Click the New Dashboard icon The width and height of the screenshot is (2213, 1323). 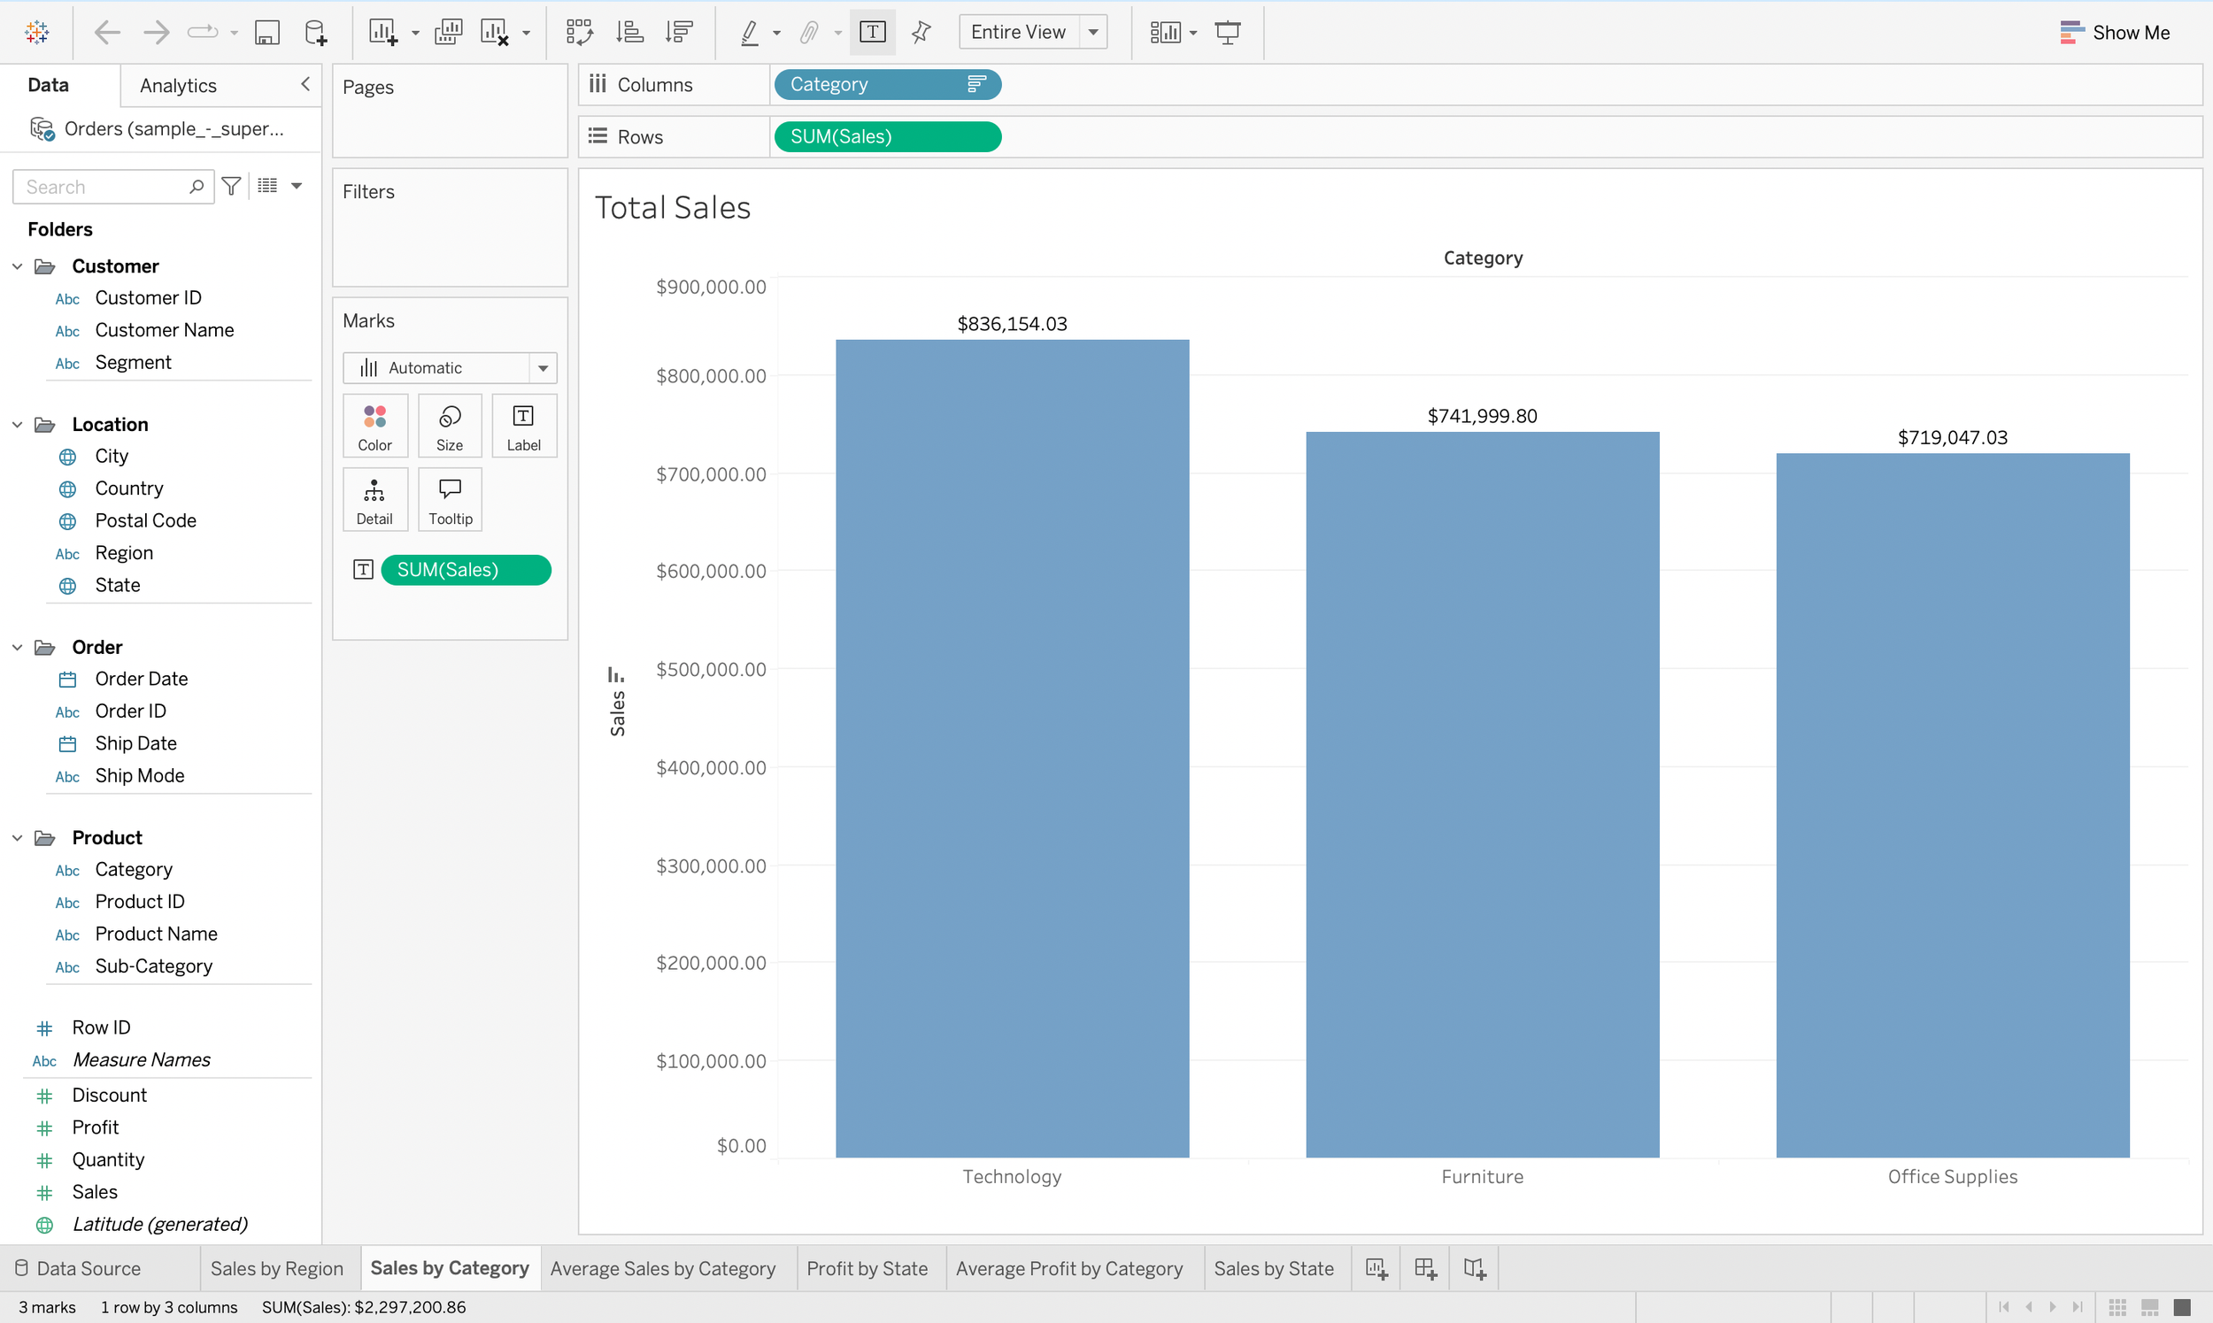[1425, 1269]
